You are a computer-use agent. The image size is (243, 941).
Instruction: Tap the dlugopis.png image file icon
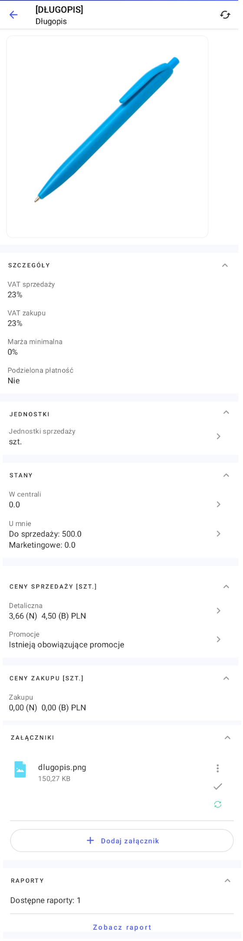click(x=20, y=769)
